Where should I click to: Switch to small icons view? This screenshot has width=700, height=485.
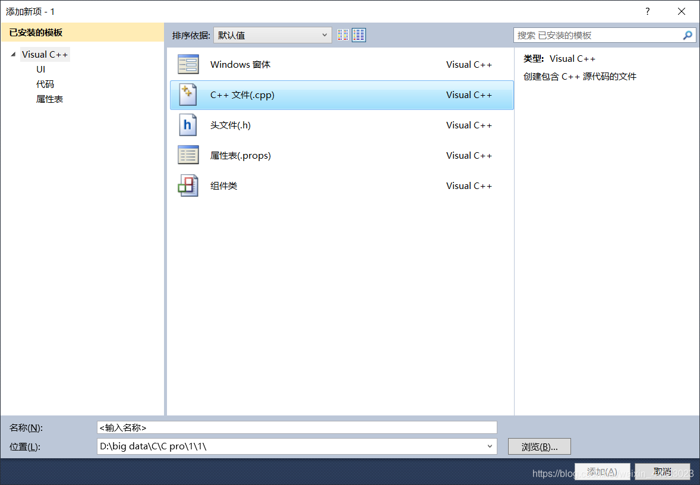point(343,35)
